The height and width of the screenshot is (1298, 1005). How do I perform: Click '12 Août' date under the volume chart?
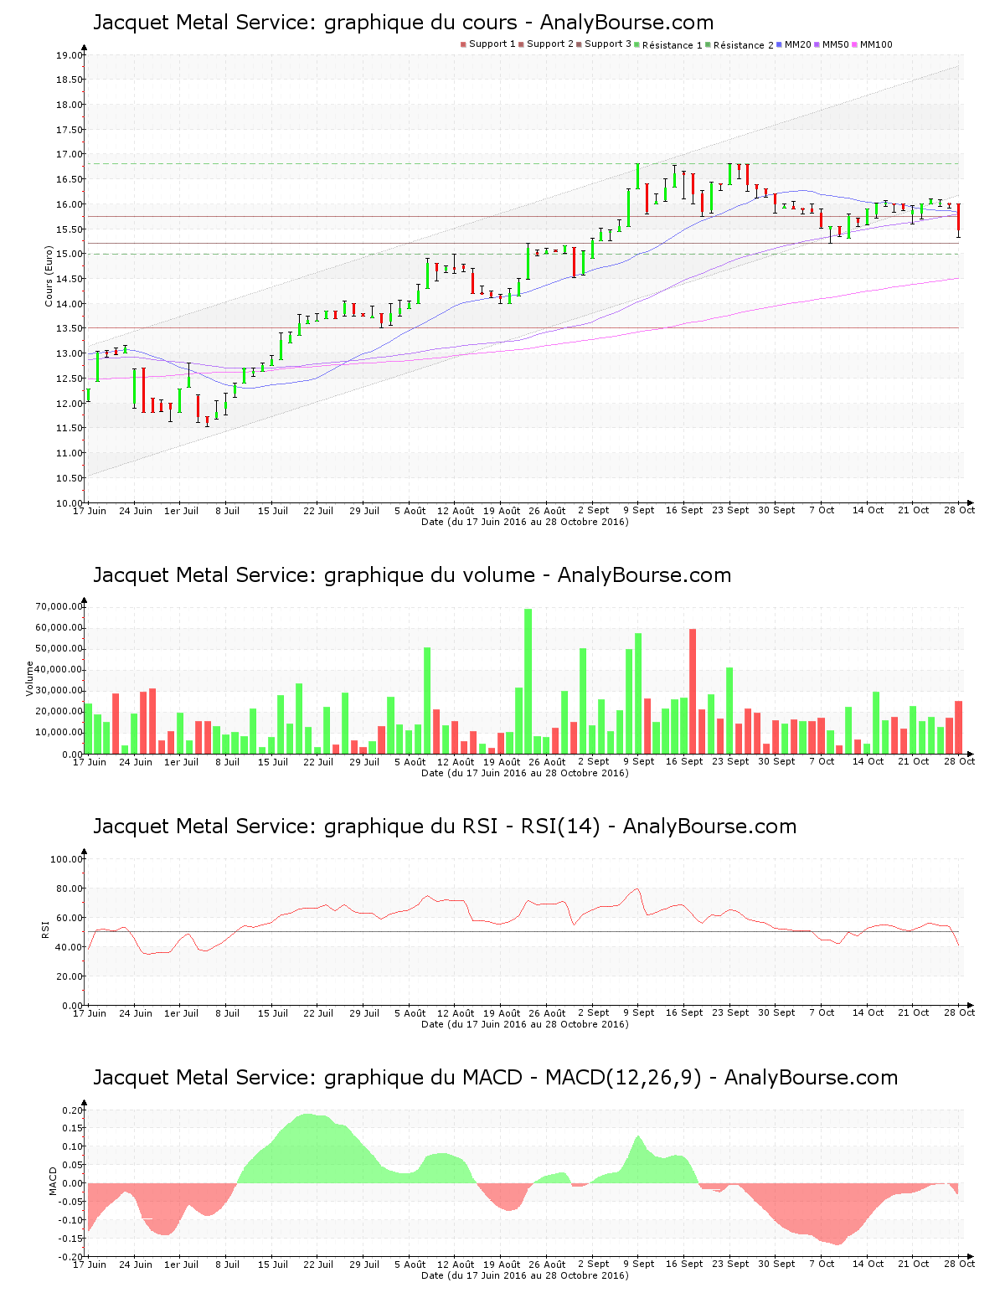point(456,762)
